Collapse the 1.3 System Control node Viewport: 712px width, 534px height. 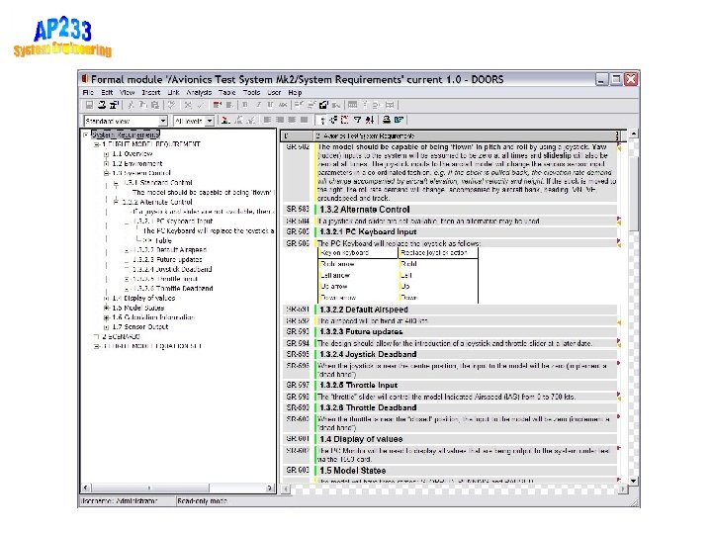(106, 173)
